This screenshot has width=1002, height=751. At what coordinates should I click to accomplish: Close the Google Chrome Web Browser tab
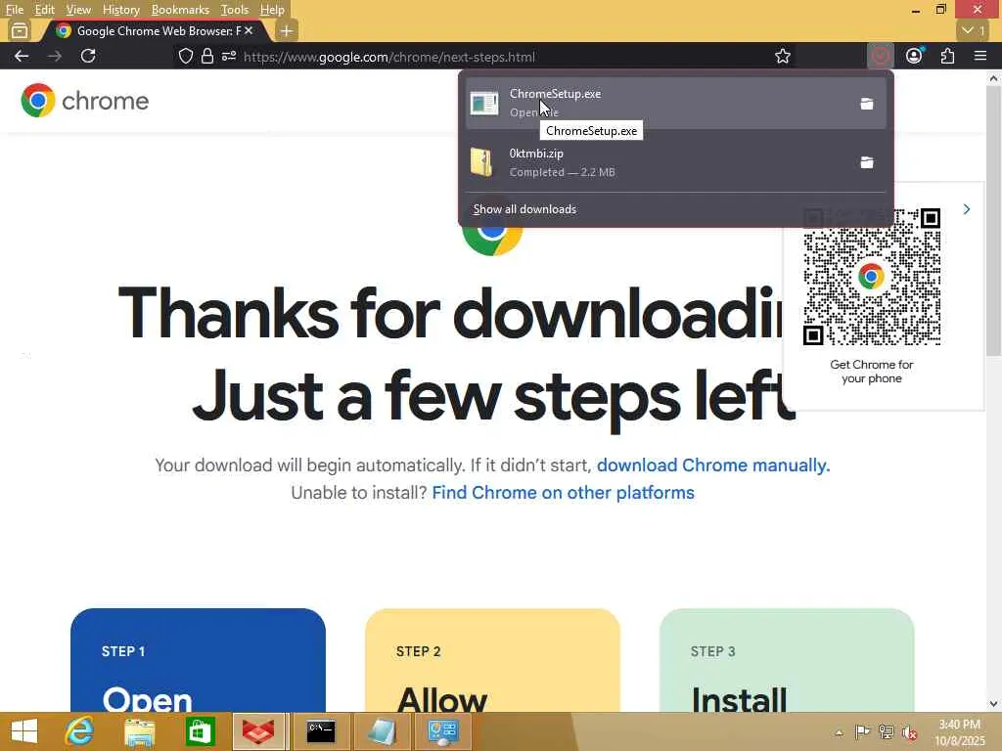click(249, 30)
